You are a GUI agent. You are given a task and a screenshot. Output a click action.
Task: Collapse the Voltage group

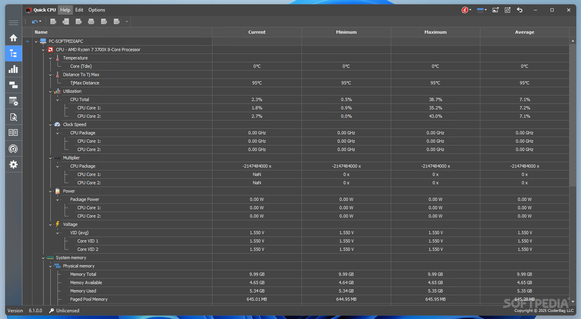50,224
